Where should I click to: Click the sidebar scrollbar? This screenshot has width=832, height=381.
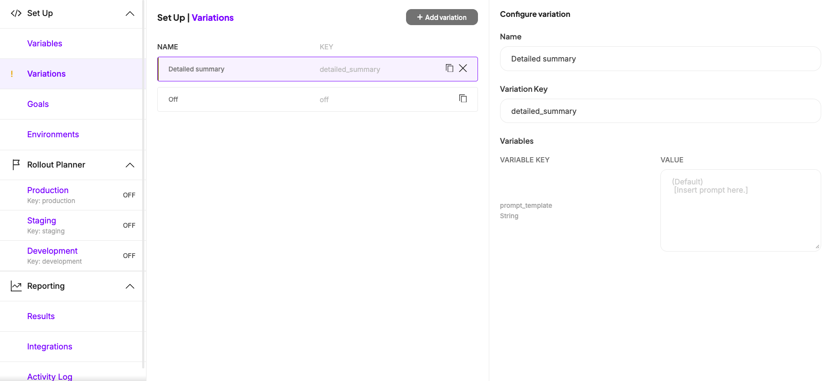tap(143, 184)
